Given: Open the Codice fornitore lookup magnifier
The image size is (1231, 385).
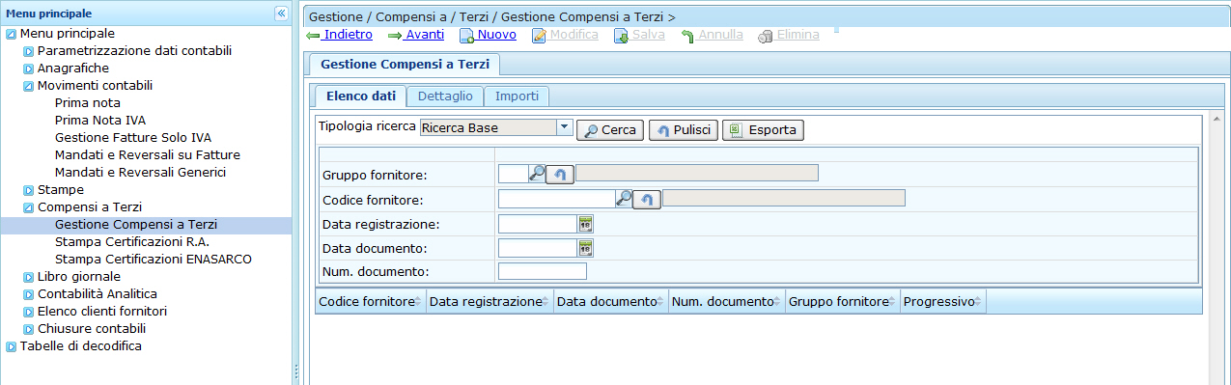Looking at the screenshot, I should (625, 198).
